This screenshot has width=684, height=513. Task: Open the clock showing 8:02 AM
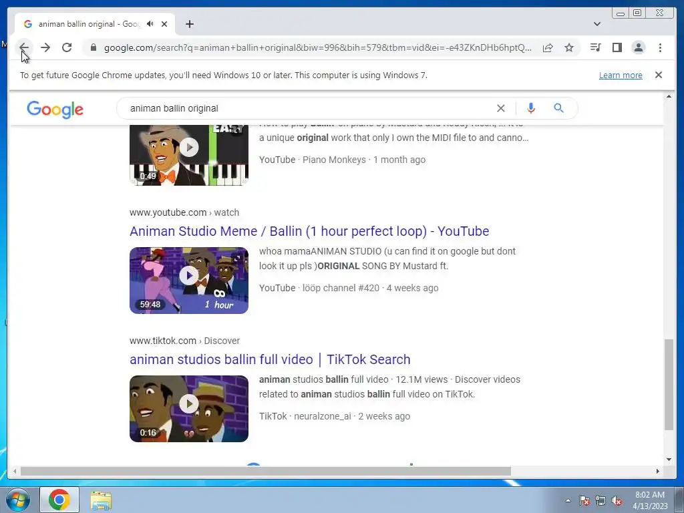tap(650, 500)
